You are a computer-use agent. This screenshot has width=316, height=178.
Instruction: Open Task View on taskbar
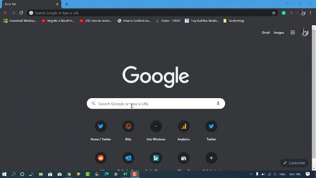click(31, 174)
